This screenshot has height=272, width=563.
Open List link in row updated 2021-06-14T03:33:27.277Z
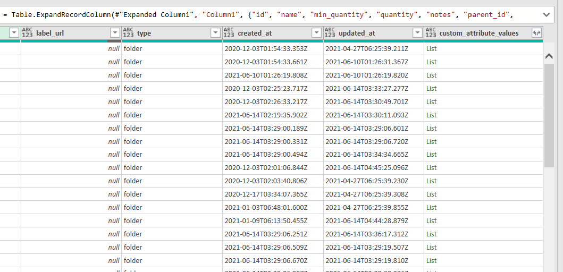point(431,88)
